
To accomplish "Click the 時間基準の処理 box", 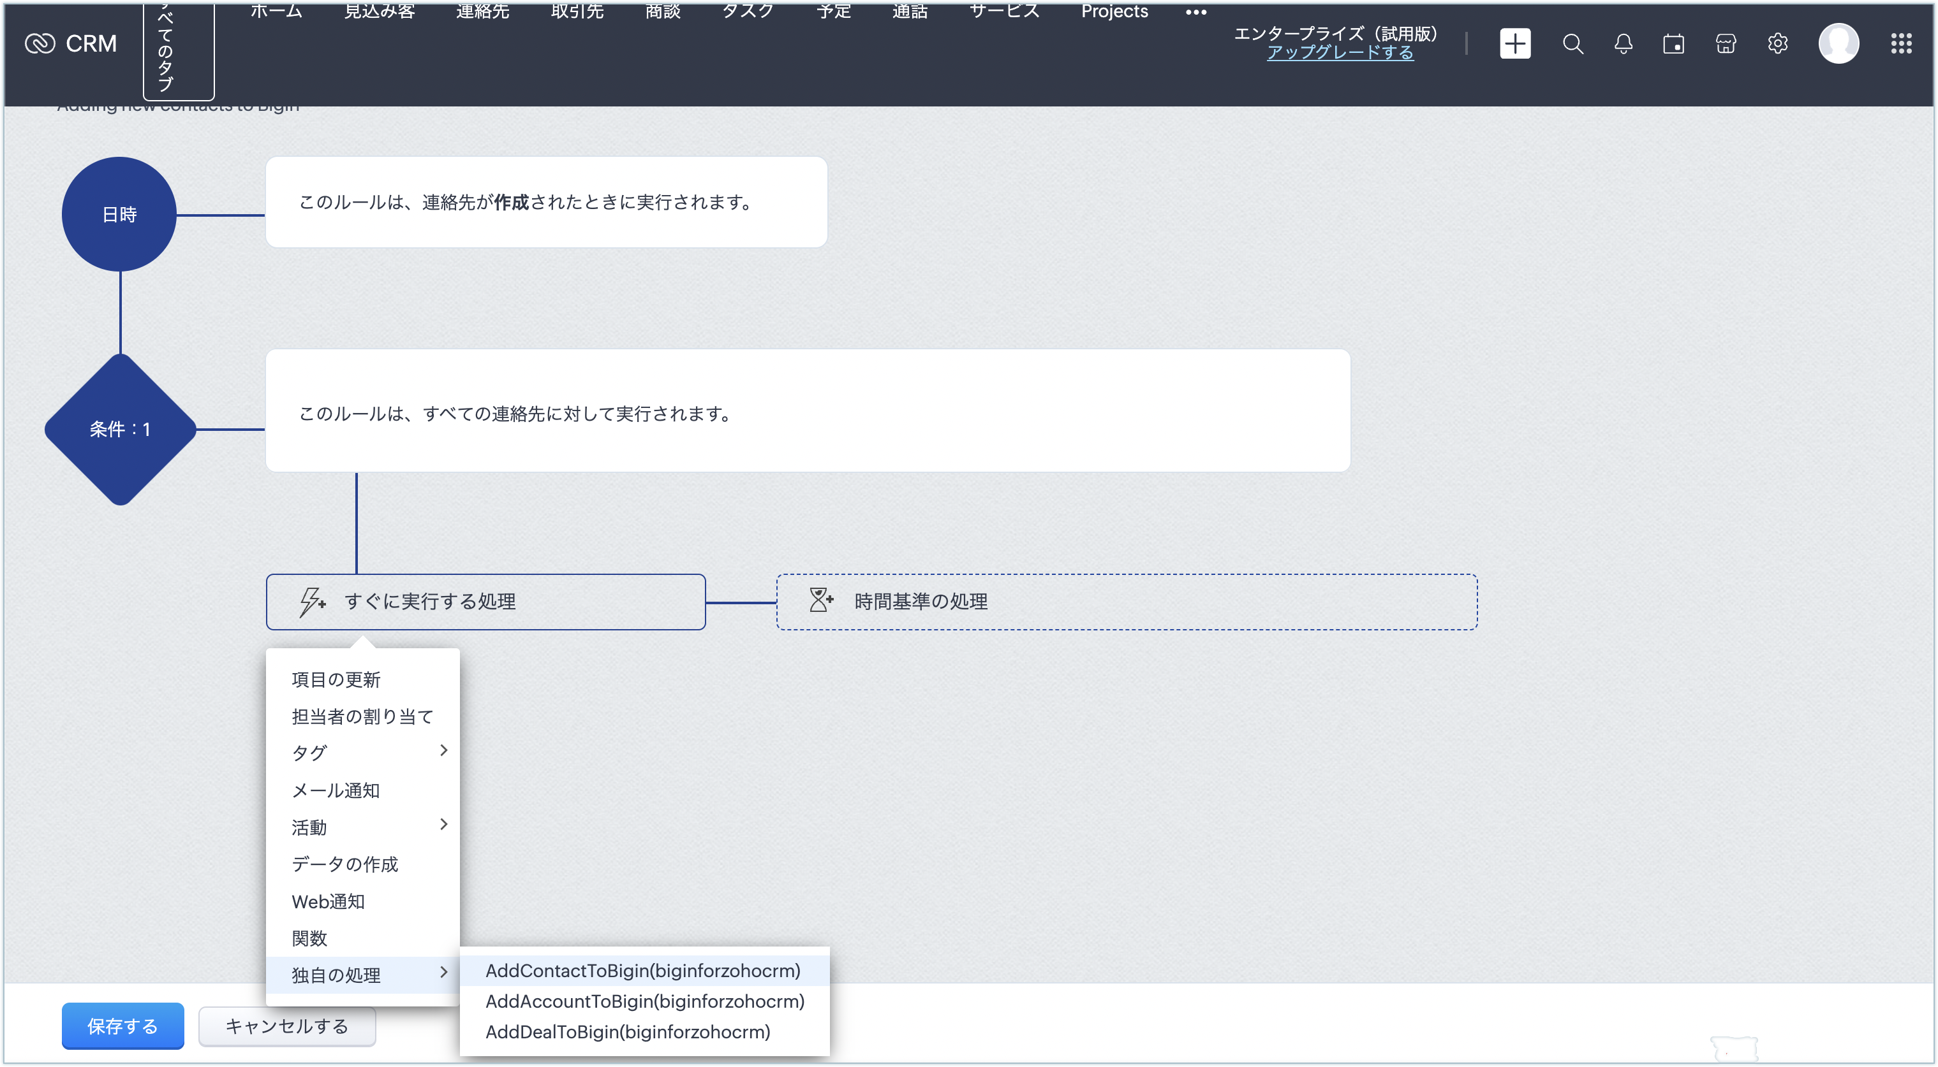I will tap(1126, 602).
